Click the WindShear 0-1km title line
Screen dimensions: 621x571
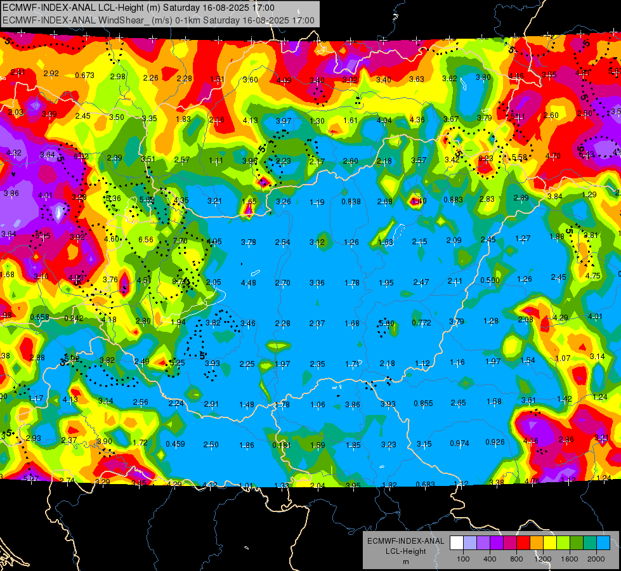coord(159,20)
